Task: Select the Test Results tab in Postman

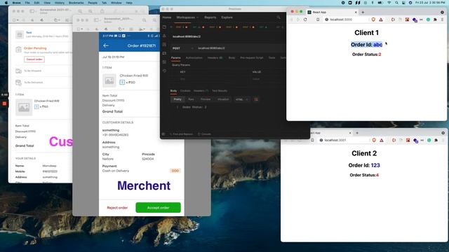Action: click(x=220, y=91)
